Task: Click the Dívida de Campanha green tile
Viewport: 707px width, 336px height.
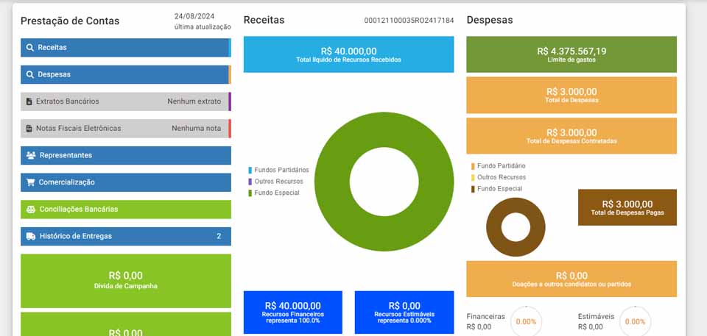Action: (x=125, y=280)
